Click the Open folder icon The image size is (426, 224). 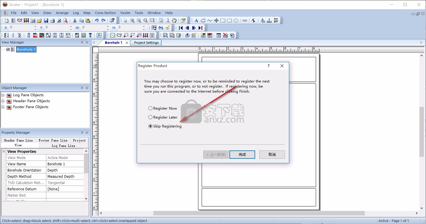[x=39, y=21]
